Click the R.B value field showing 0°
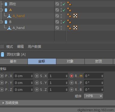Image resolution: width=115 pixels, height=112 pixels. tap(94, 90)
